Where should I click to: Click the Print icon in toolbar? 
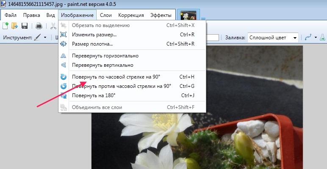39,26
